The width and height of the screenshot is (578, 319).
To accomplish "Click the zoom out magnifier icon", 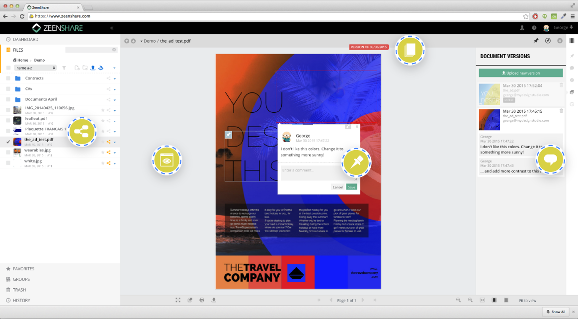I will click(x=458, y=300).
